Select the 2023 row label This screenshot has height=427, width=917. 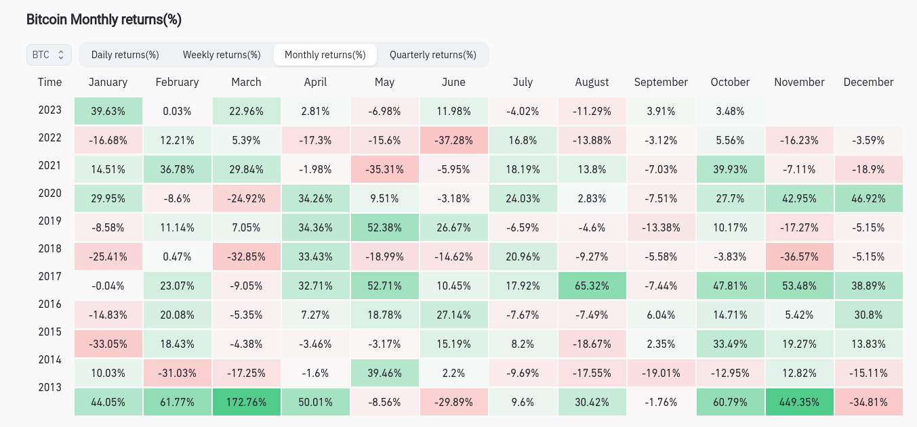(x=49, y=110)
